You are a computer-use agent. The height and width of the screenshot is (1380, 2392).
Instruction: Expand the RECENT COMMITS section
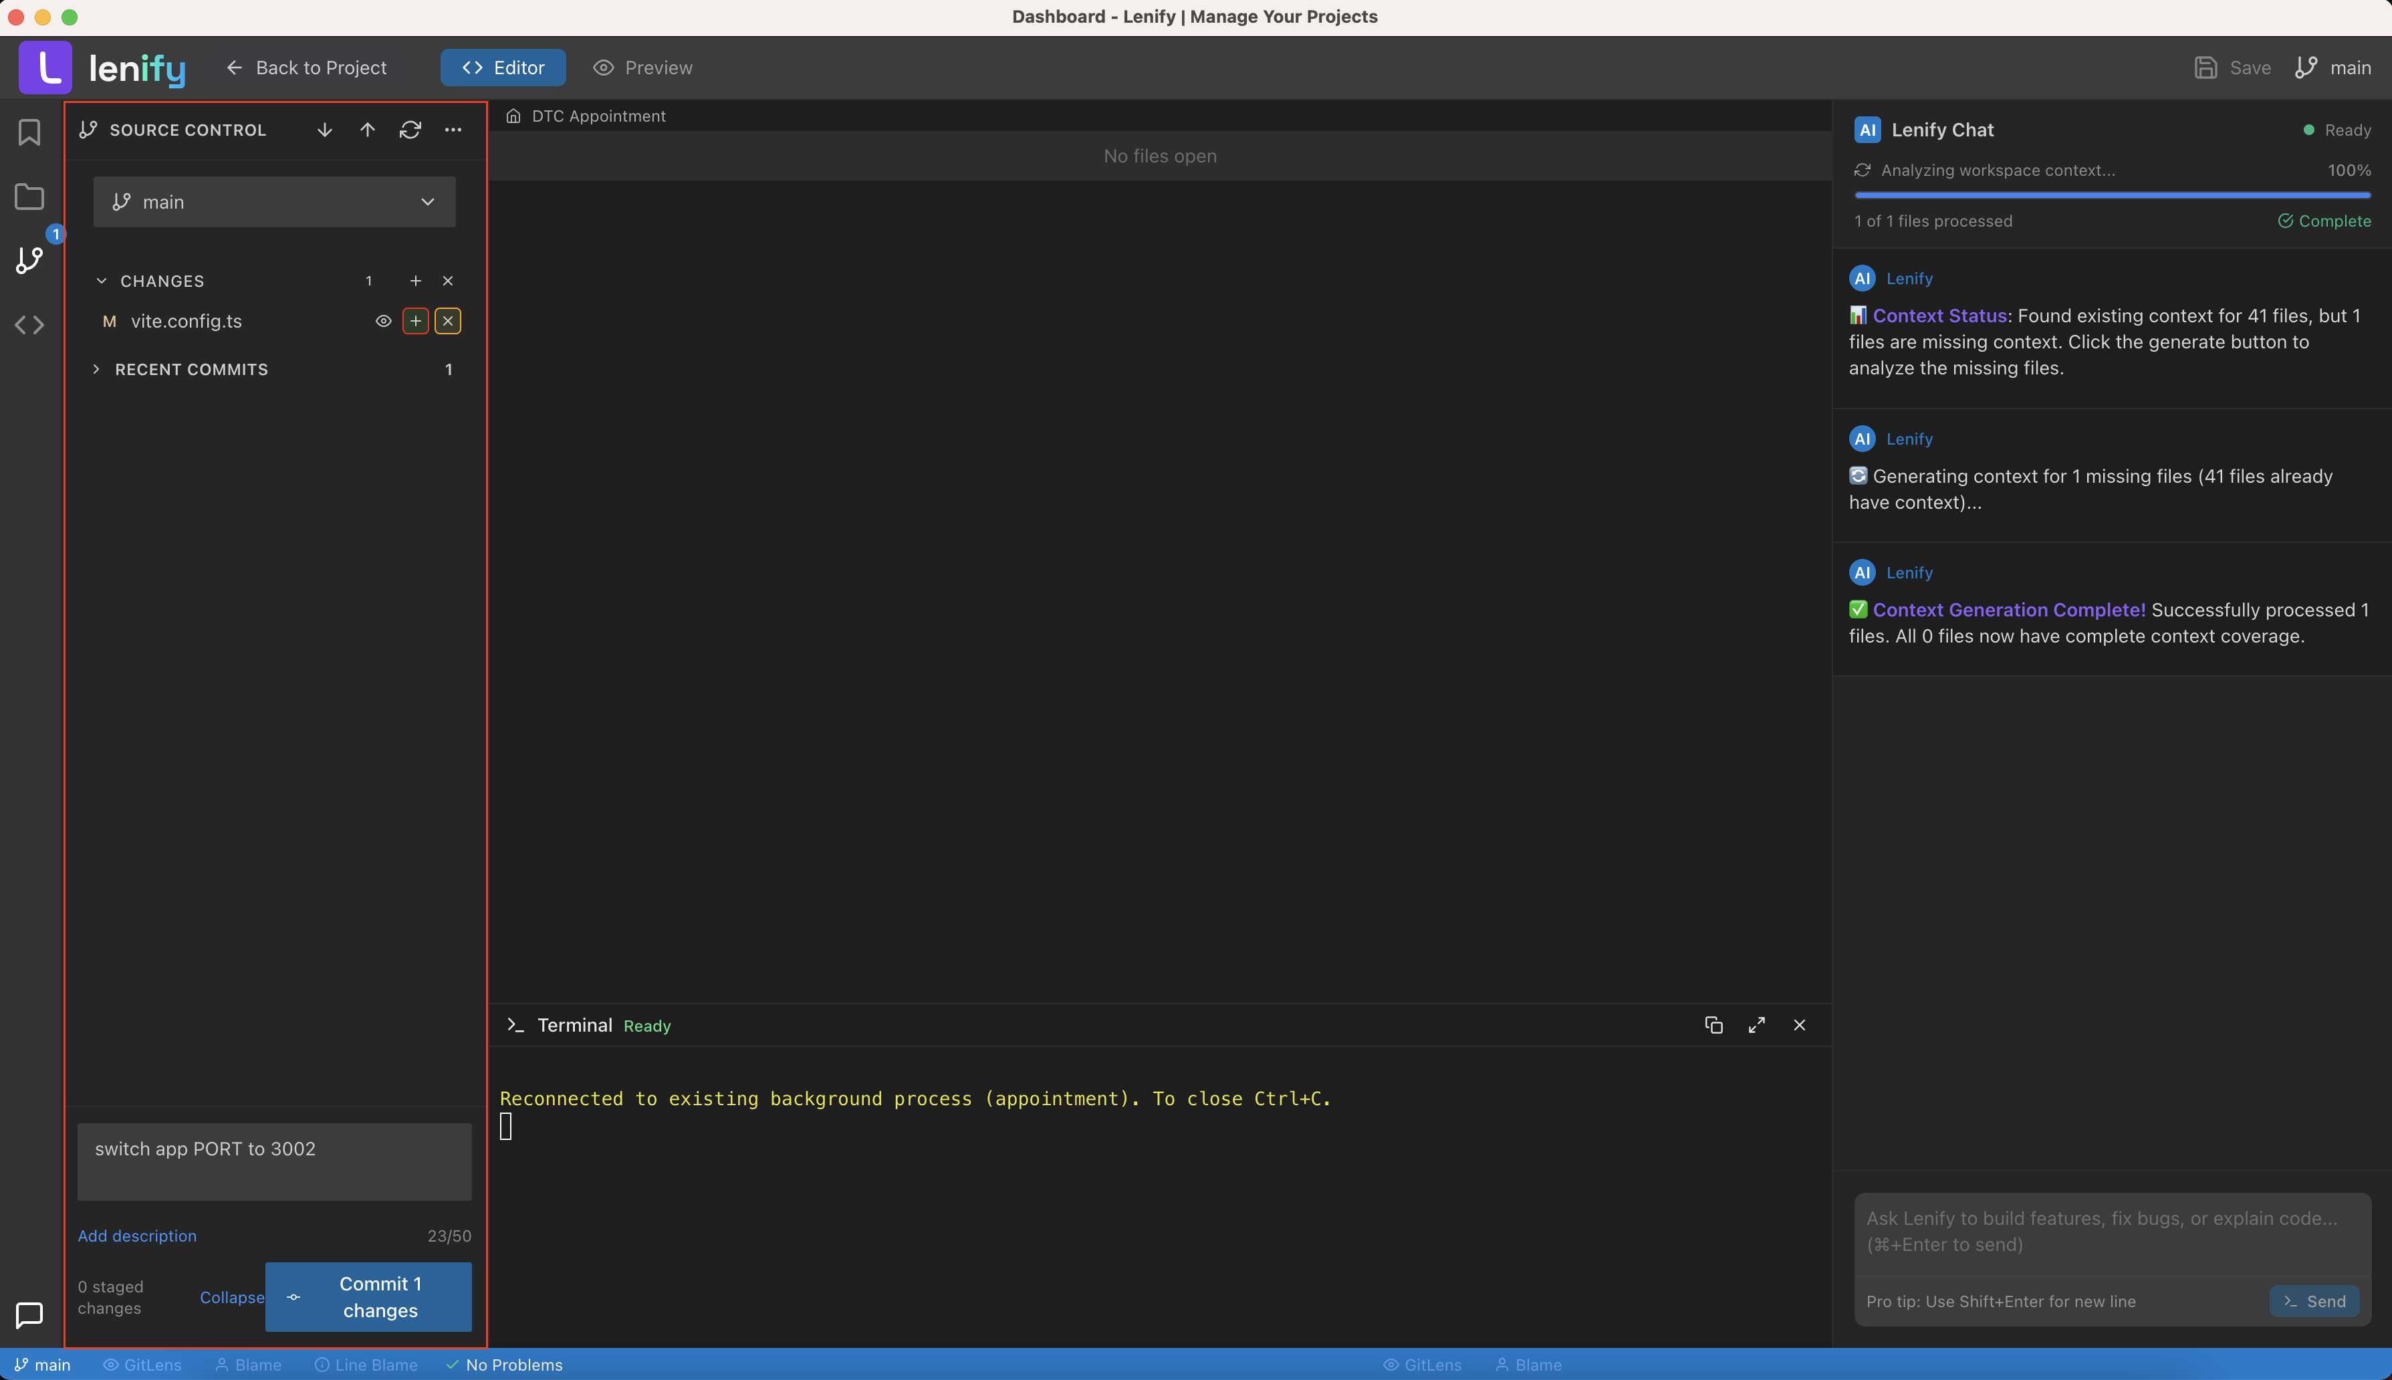click(x=98, y=368)
